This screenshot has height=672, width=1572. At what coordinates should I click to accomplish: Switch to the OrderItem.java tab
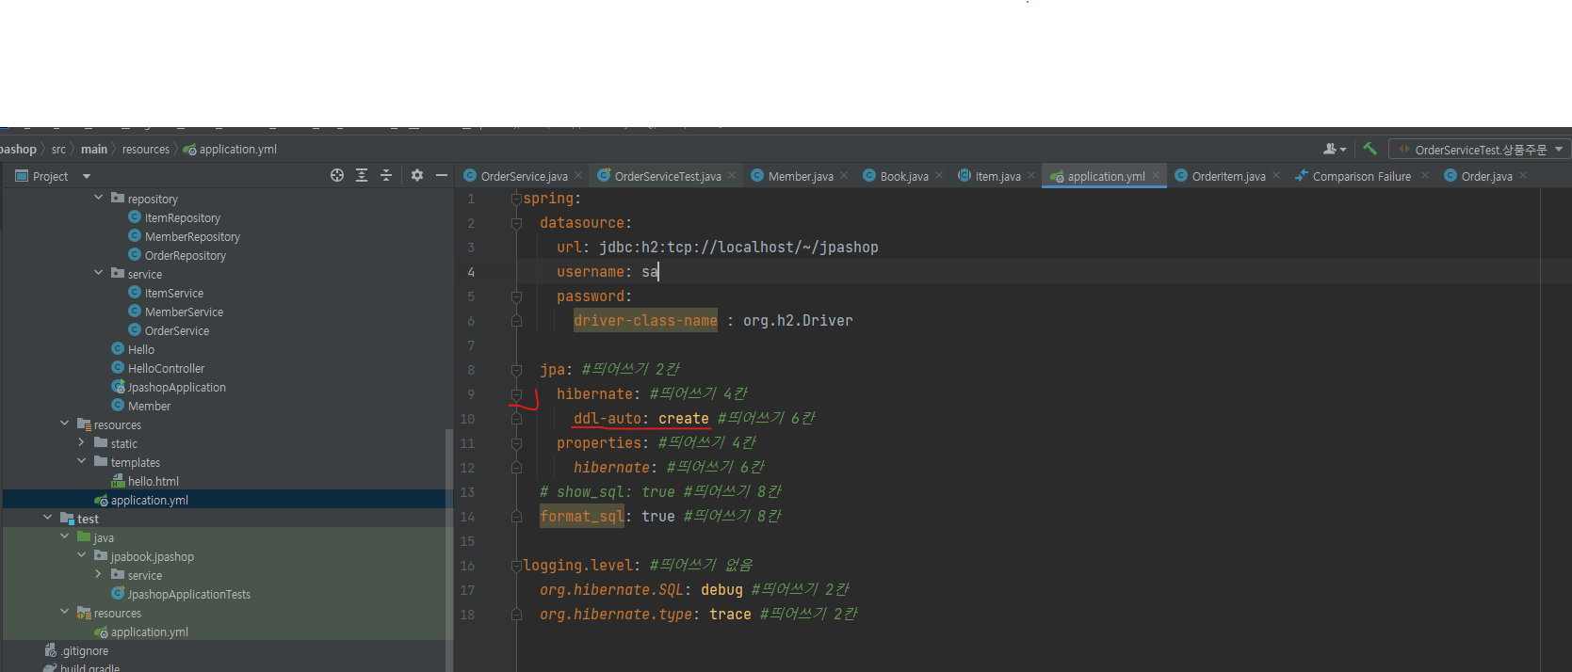coord(1227,176)
